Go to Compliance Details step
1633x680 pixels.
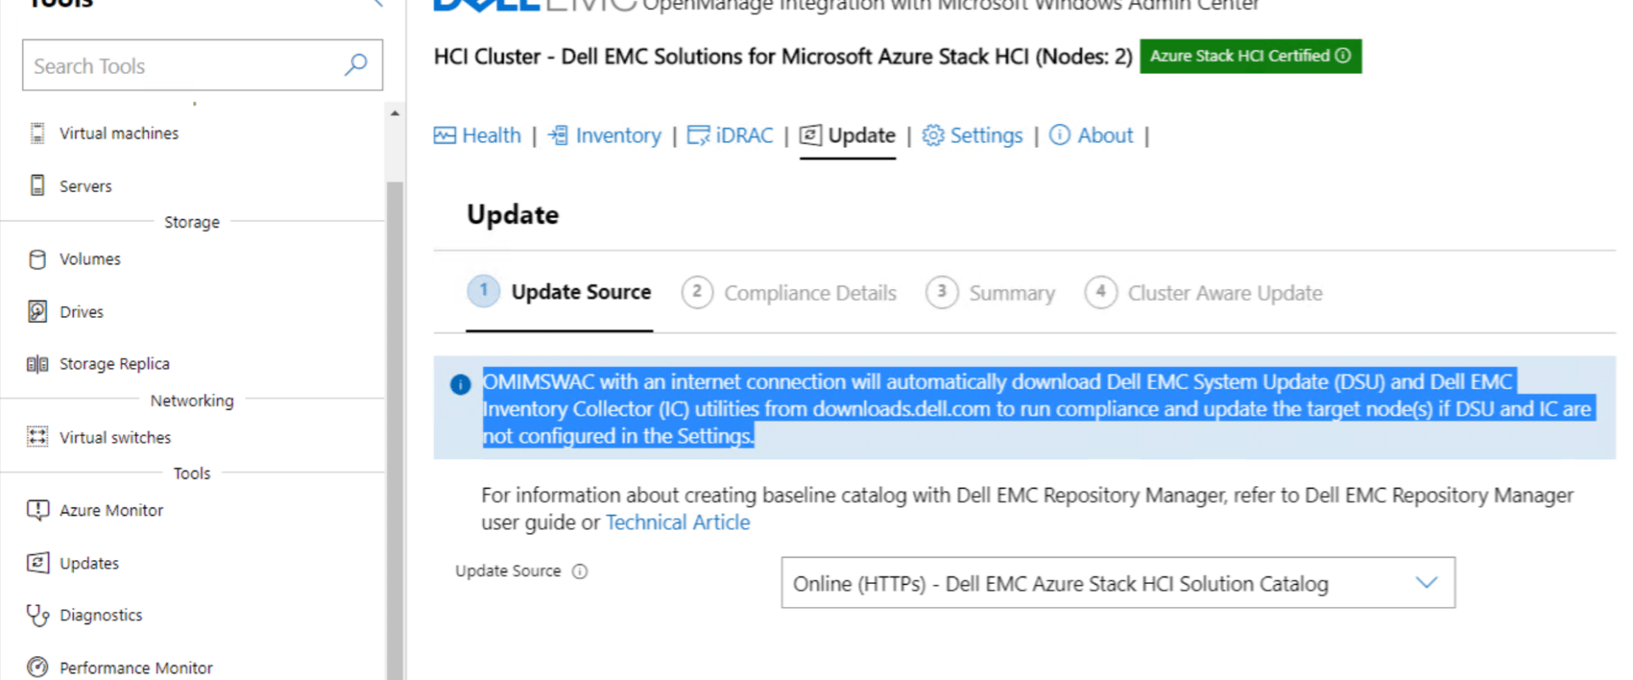[x=788, y=292]
